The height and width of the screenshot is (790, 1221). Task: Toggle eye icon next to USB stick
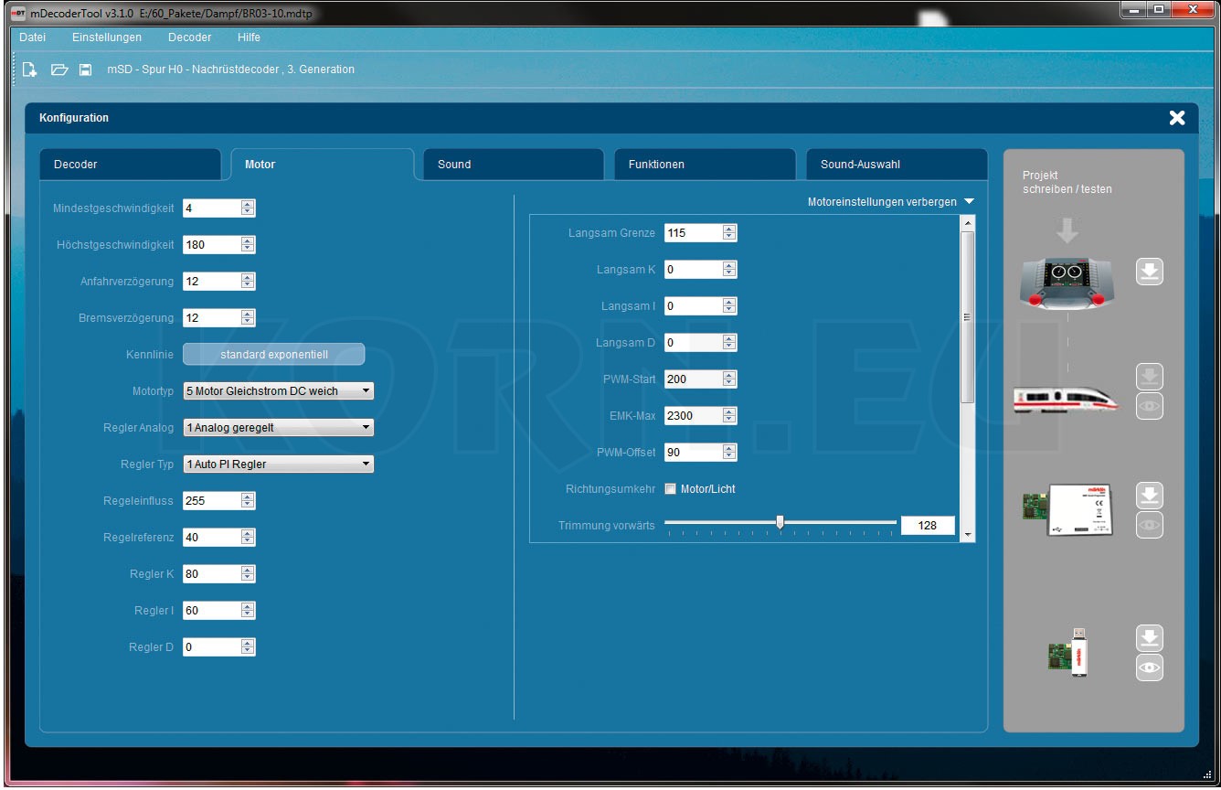(1150, 667)
